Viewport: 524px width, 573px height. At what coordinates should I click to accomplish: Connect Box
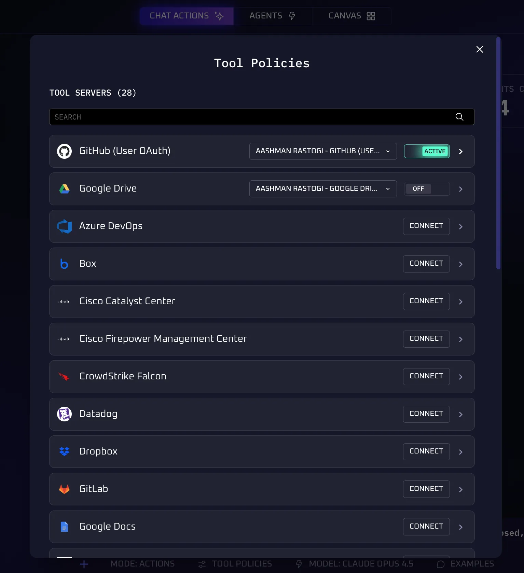[426, 264]
